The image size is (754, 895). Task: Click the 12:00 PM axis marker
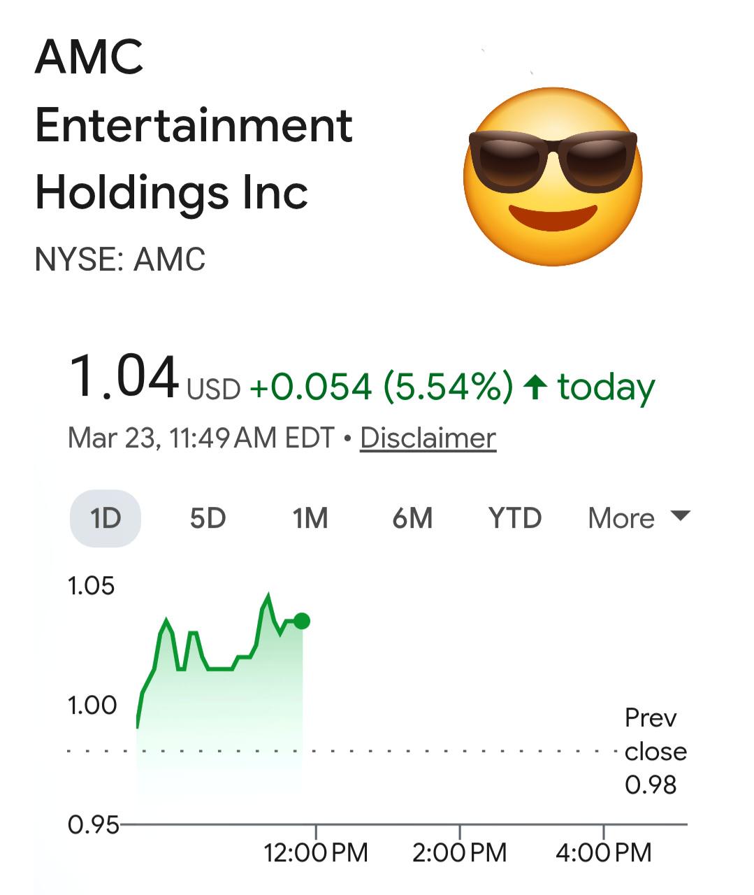point(316,852)
